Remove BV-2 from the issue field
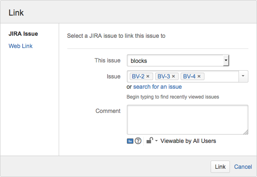The image size is (257, 177). pyautogui.click(x=148, y=76)
